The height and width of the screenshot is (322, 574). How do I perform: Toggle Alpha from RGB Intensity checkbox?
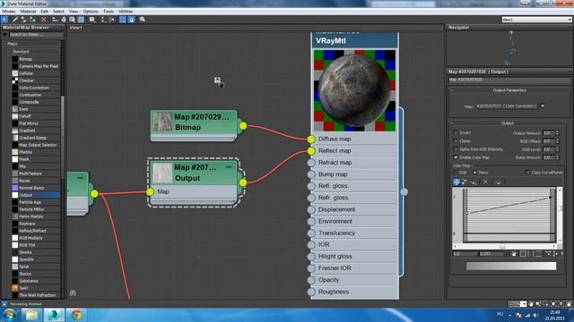(456, 149)
